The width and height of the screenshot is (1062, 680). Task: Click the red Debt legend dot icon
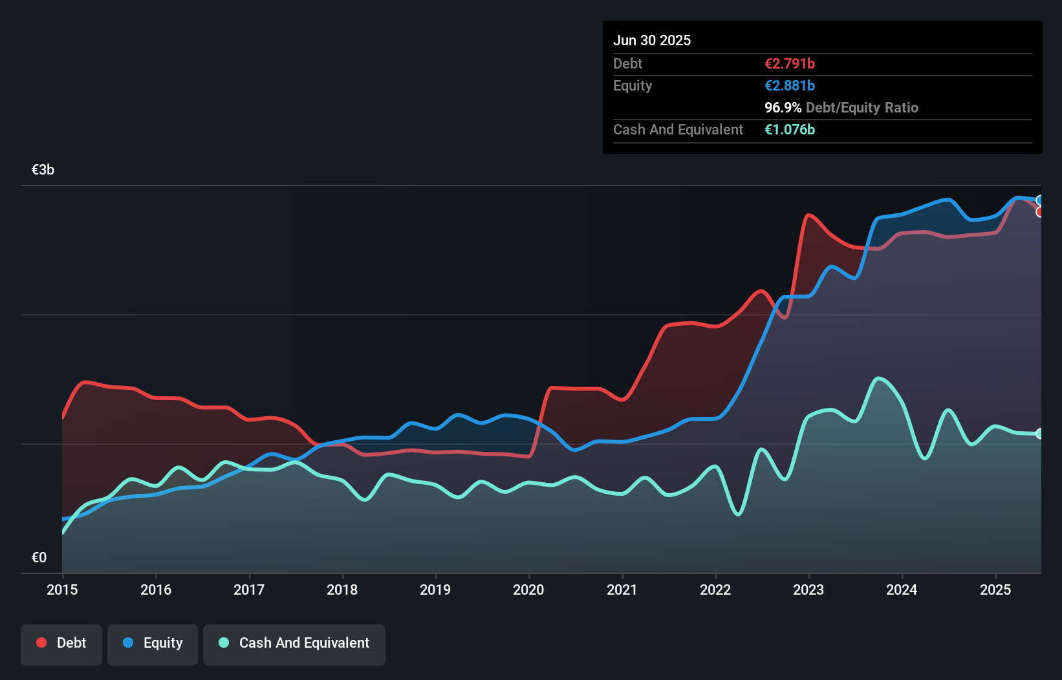(40, 643)
